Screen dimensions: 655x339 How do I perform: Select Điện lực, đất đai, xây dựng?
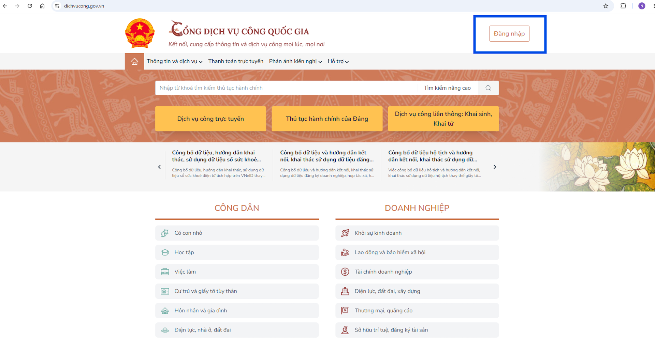tap(417, 291)
